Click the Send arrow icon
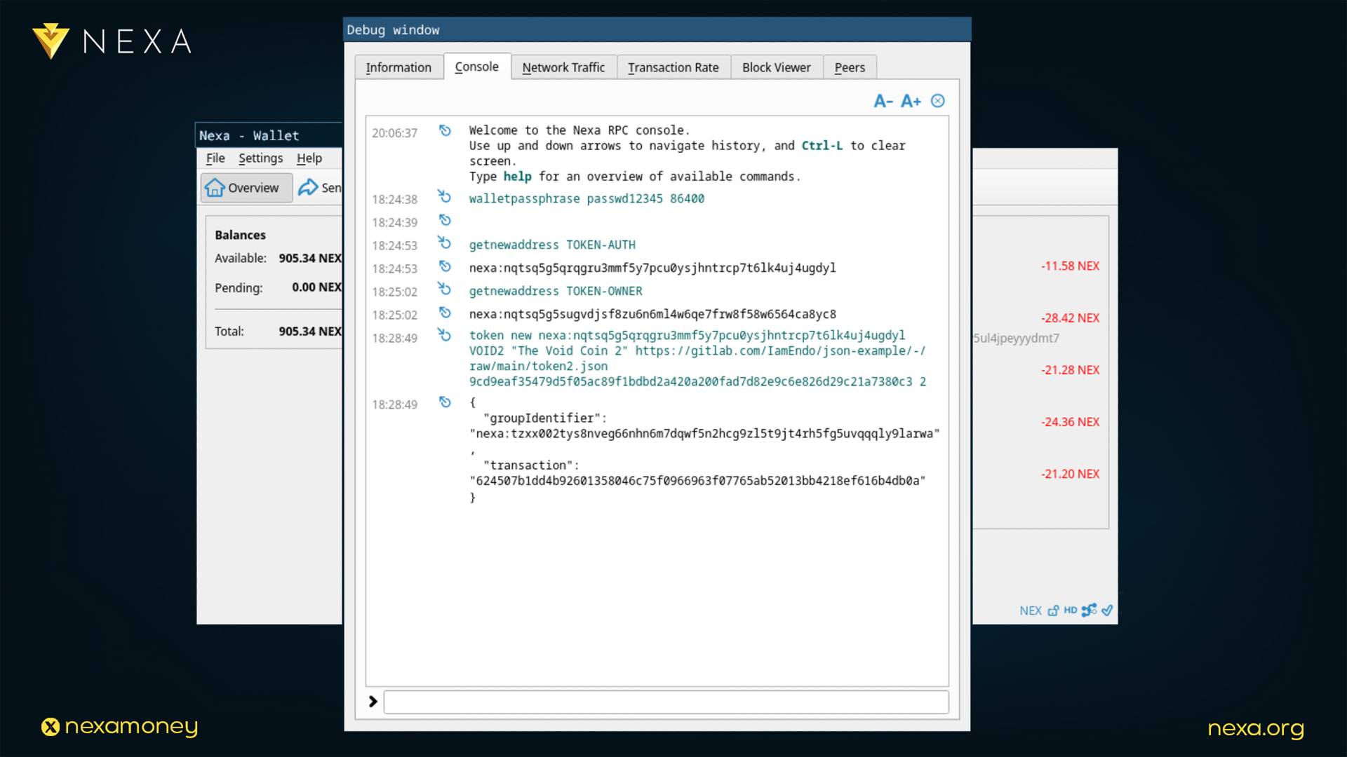 click(x=308, y=188)
